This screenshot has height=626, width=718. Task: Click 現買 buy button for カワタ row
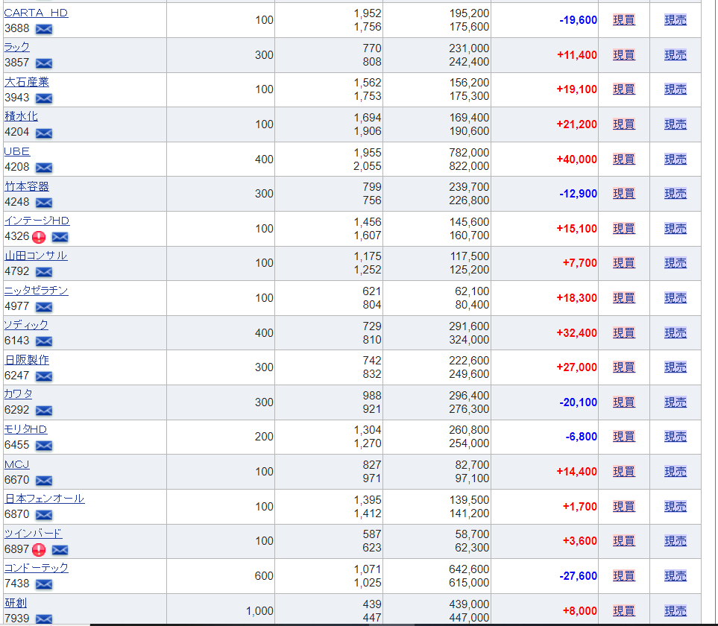pyautogui.click(x=623, y=402)
